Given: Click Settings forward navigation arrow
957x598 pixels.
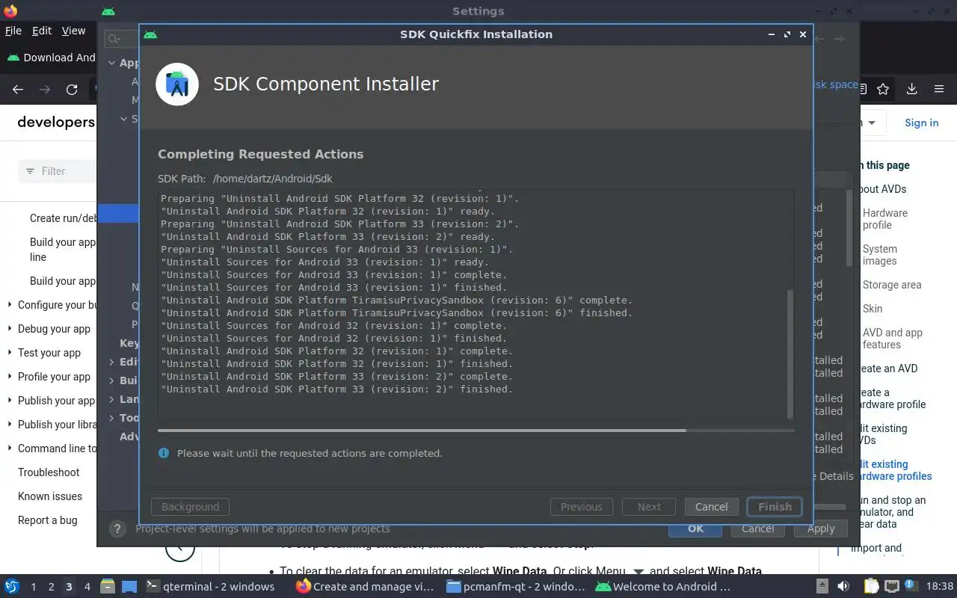Looking at the screenshot, I should tap(840, 39).
